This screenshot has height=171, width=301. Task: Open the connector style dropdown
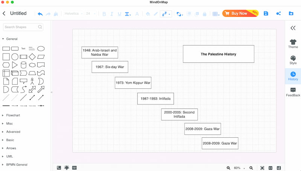[166, 14]
